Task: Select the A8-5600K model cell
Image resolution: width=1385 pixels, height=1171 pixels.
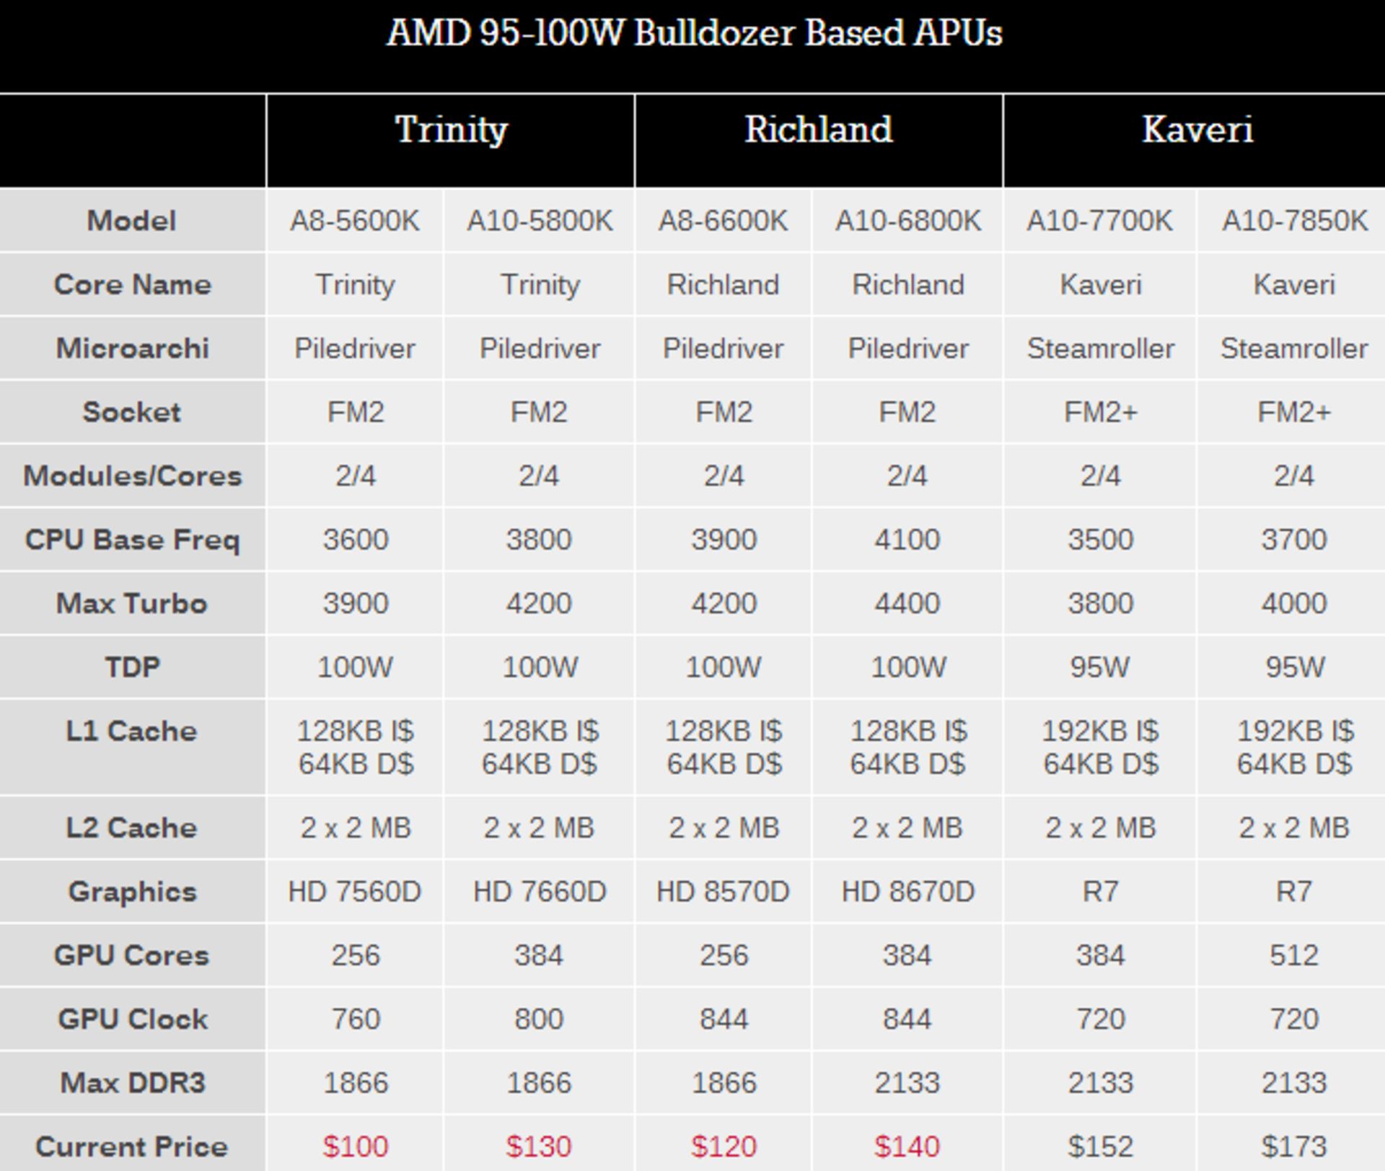Action: click(354, 221)
